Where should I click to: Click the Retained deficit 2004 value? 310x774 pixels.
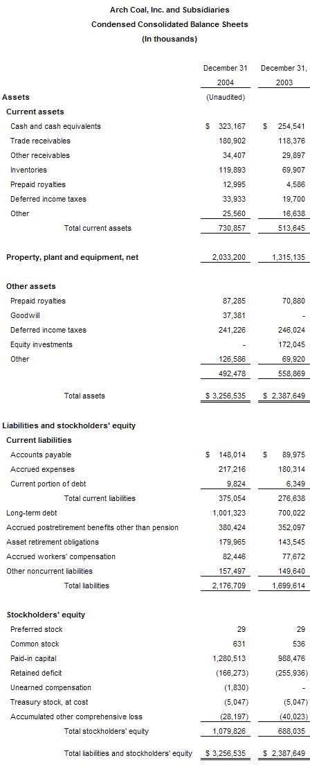coord(231,673)
